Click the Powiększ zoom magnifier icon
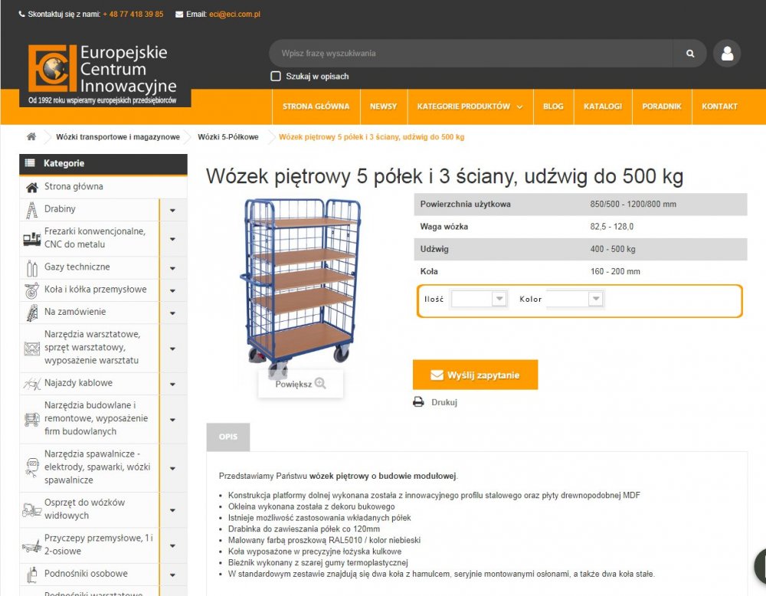The image size is (766, 596). click(320, 384)
